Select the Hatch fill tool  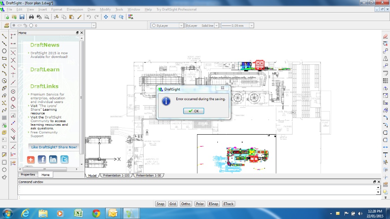[x=4, y=118]
